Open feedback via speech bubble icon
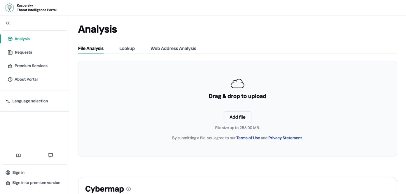 [x=50, y=155]
